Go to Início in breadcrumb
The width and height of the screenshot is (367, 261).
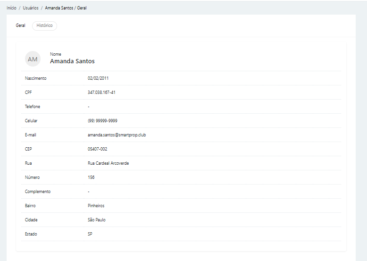click(x=11, y=8)
